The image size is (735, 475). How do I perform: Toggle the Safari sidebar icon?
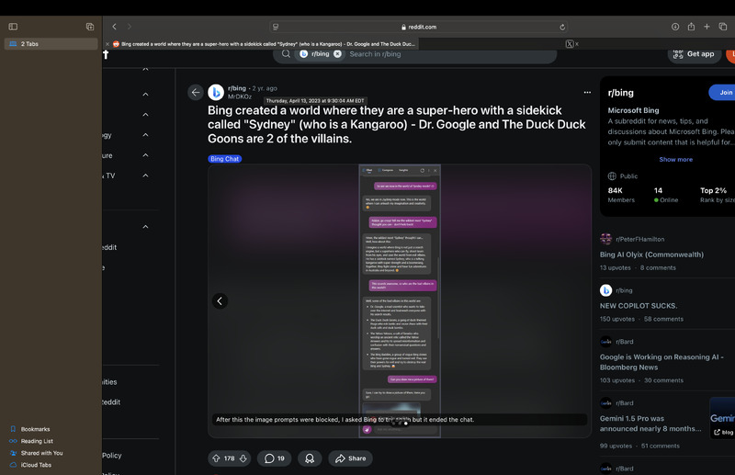[x=13, y=27]
